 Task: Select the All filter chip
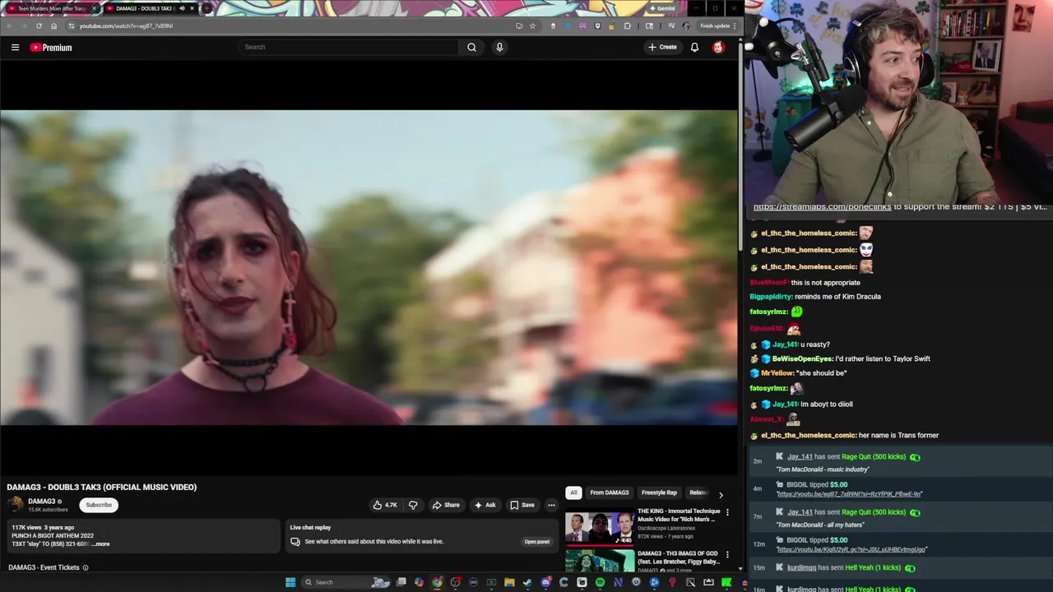(573, 493)
